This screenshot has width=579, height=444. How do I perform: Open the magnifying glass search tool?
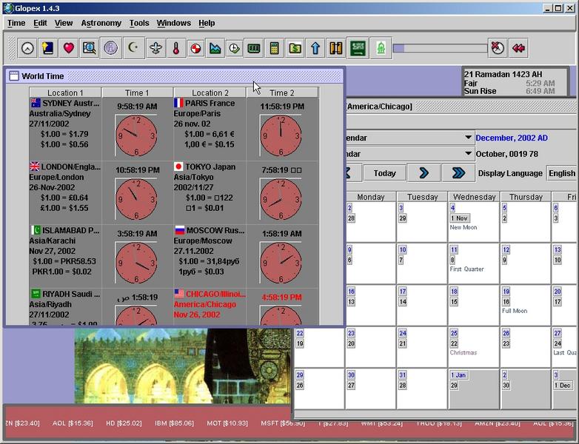tap(90, 48)
